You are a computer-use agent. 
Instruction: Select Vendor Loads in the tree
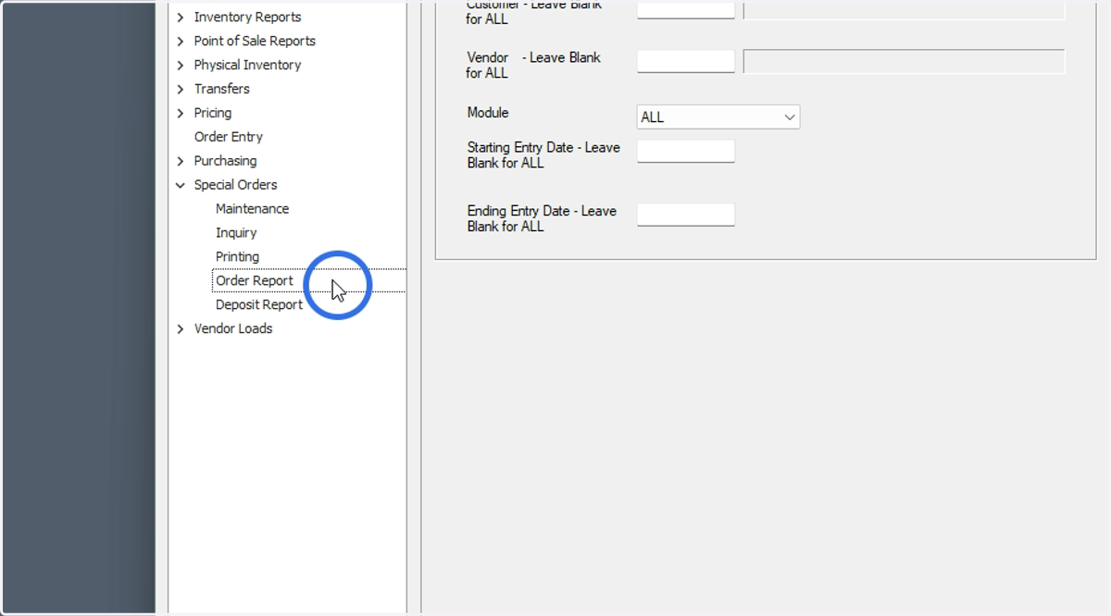coord(233,329)
